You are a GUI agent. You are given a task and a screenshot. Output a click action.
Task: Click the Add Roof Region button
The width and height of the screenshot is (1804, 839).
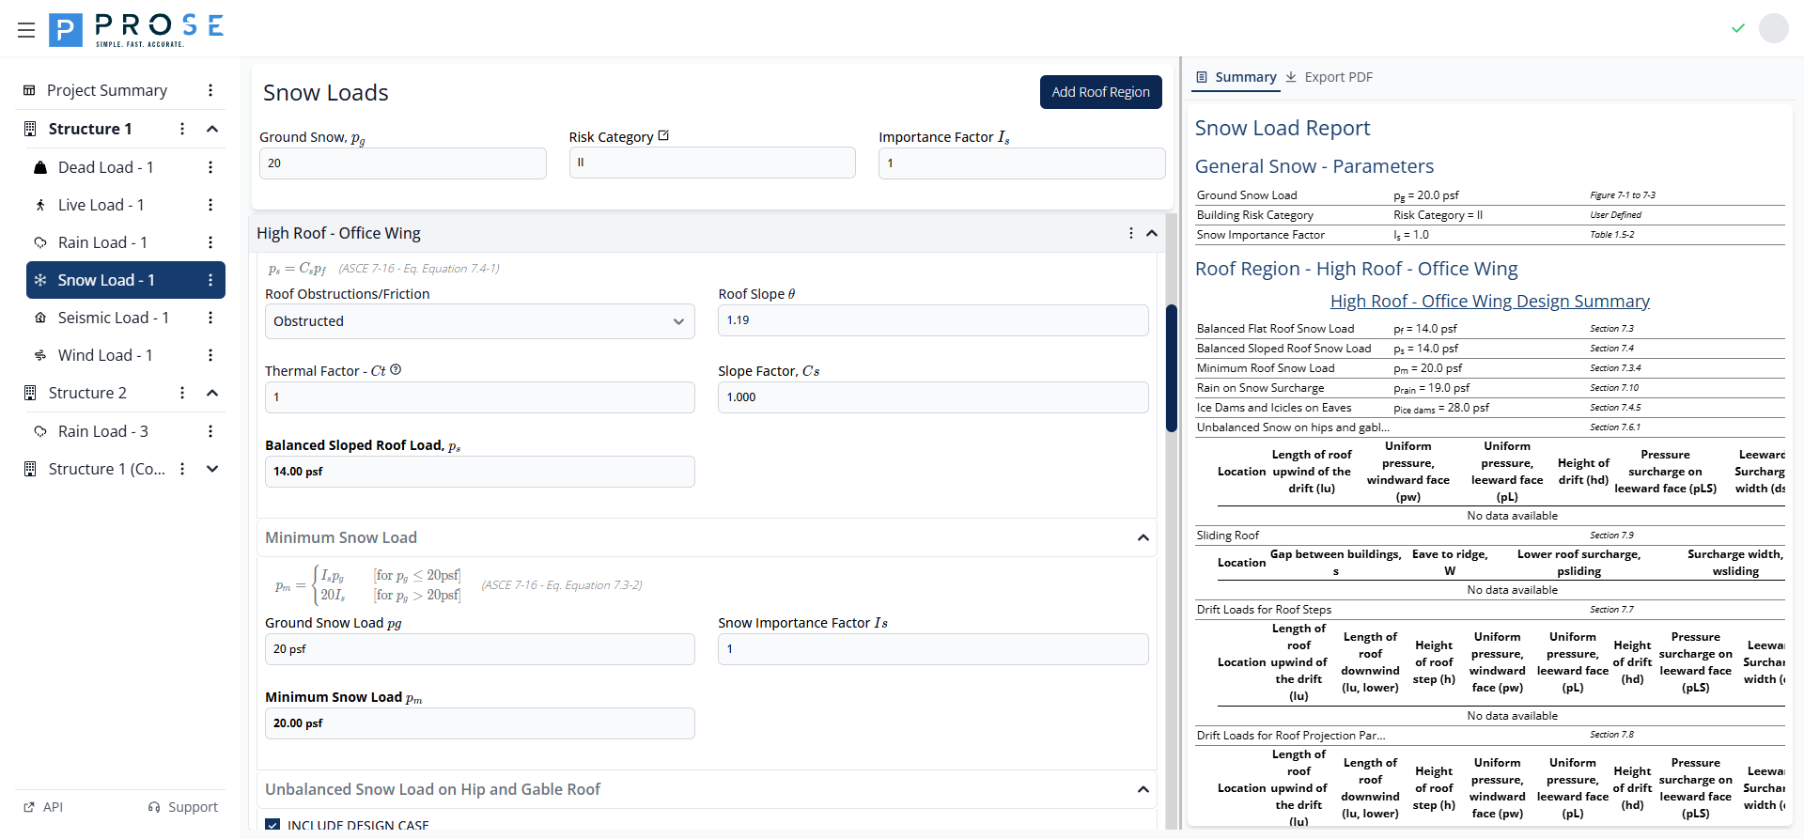click(x=1100, y=92)
